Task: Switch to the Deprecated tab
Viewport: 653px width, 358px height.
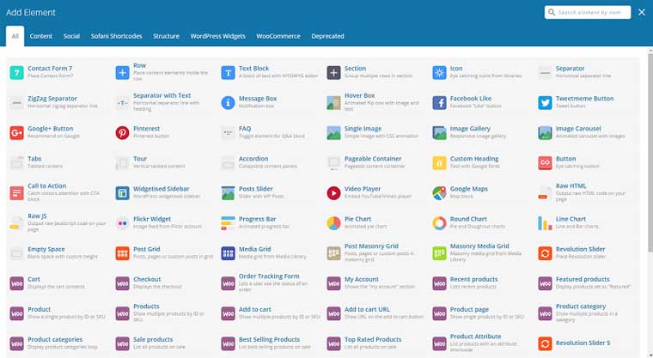Action: tap(327, 36)
